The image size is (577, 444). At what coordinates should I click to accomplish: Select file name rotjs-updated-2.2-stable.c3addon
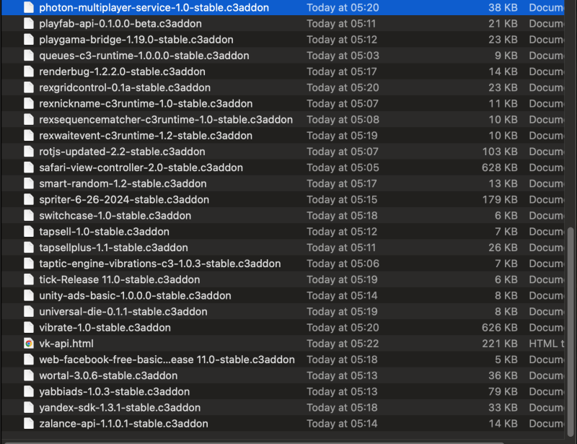tap(122, 152)
